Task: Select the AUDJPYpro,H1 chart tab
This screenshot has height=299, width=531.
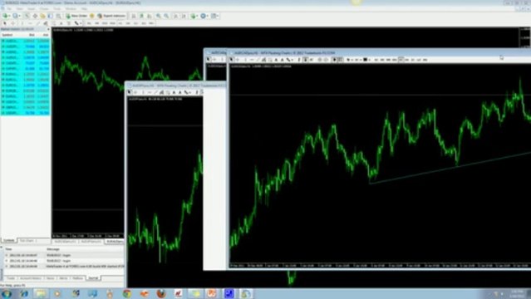Action: click(x=91, y=242)
